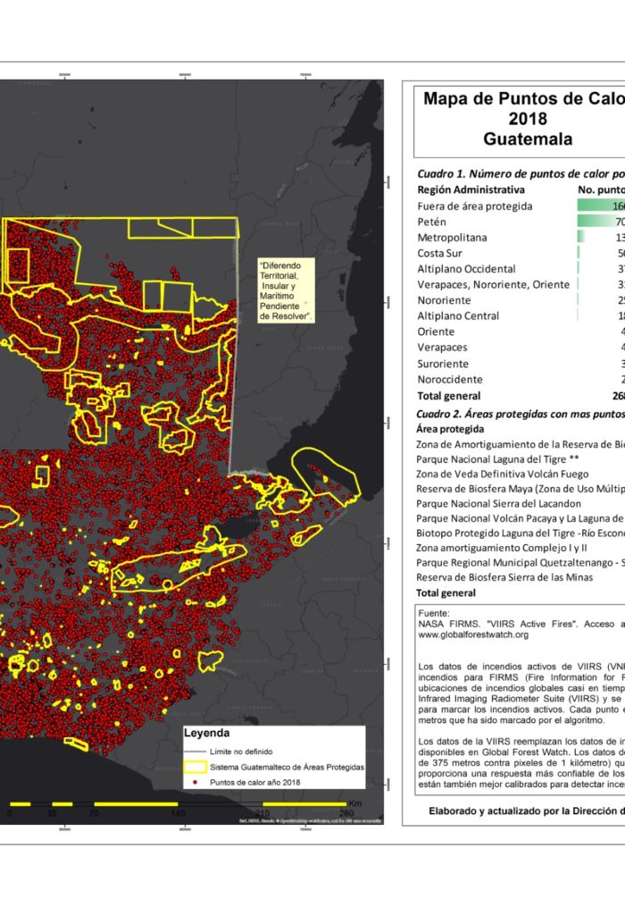Select the 'Altiplano Central' row label
Image resolution: width=625 pixels, height=907 pixels.
pos(458,315)
